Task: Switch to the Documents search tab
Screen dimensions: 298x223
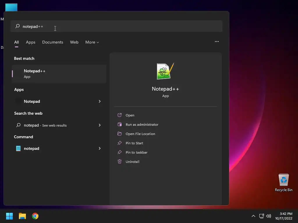Action: [53, 42]
